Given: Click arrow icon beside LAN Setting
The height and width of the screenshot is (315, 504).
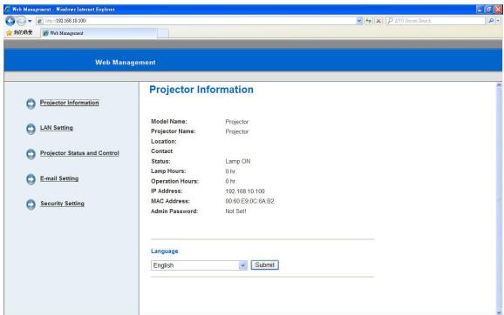Looking at the screenshot, I should [31, 129].
